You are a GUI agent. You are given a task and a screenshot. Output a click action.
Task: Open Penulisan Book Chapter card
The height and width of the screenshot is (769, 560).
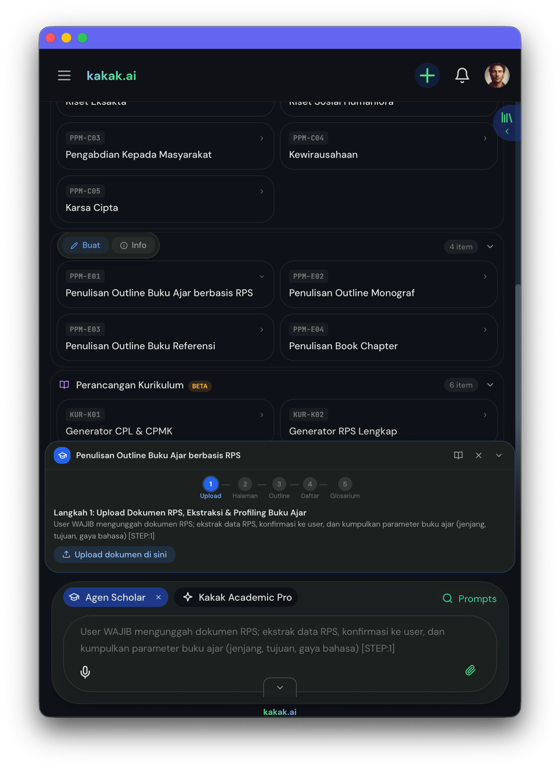[388, 338]
